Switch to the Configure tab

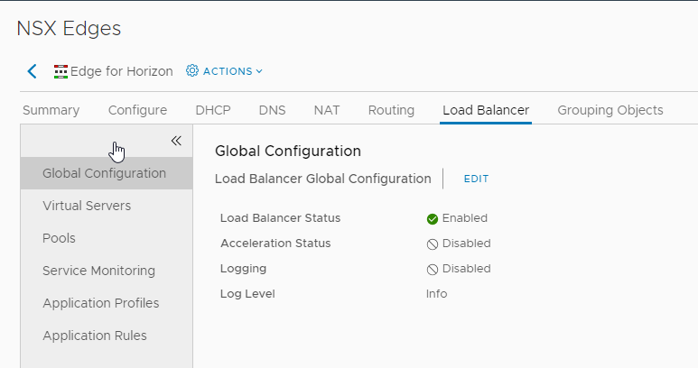137,110
